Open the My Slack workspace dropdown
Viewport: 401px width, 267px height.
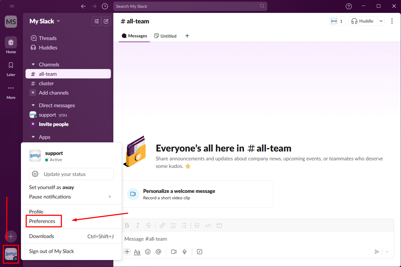[45, 21]
